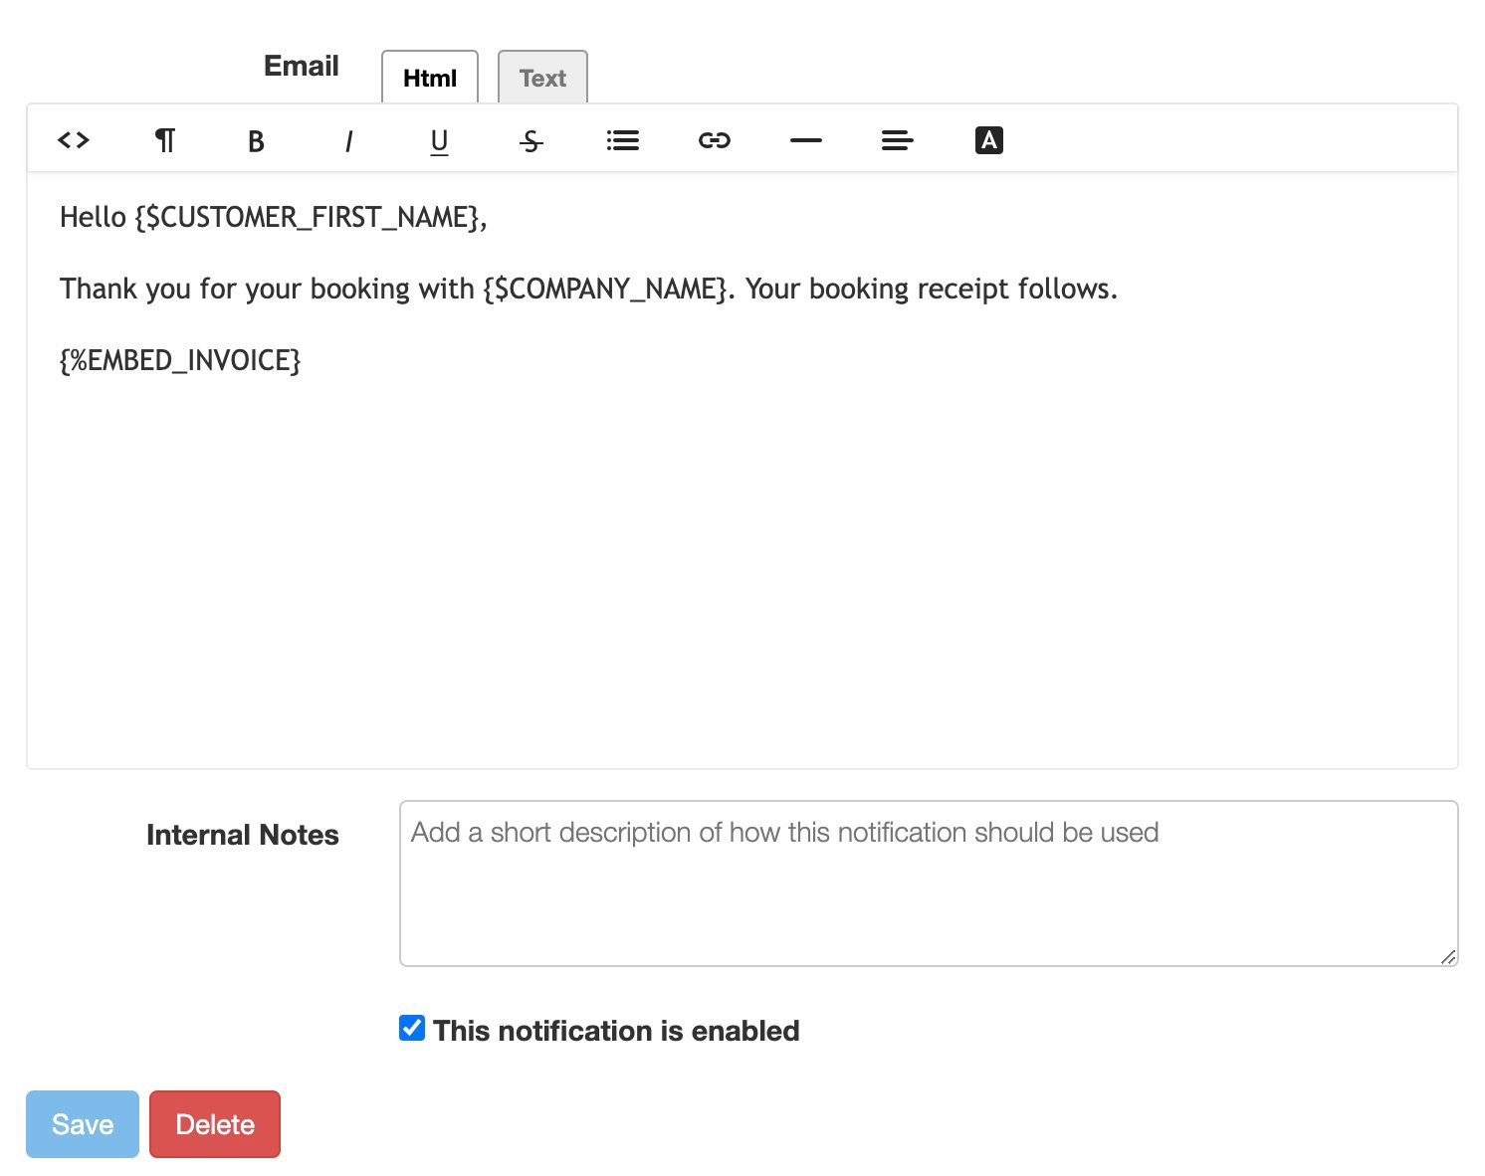Click the {%EMBED_INVOICE} placeholder text
The image size is (1485, 1176).
(x=180, y=360)
